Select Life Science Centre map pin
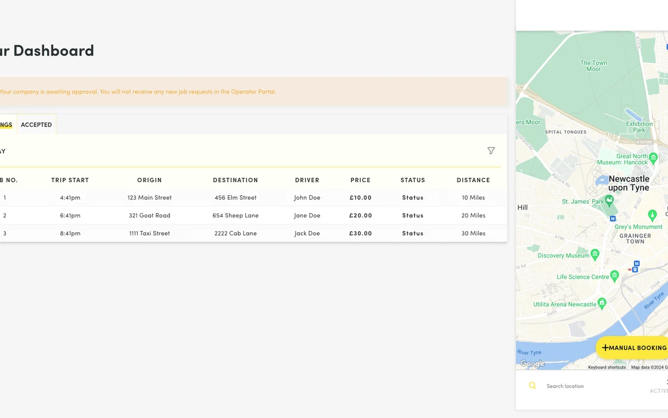 pyautogui.click(x=614, y=275)
